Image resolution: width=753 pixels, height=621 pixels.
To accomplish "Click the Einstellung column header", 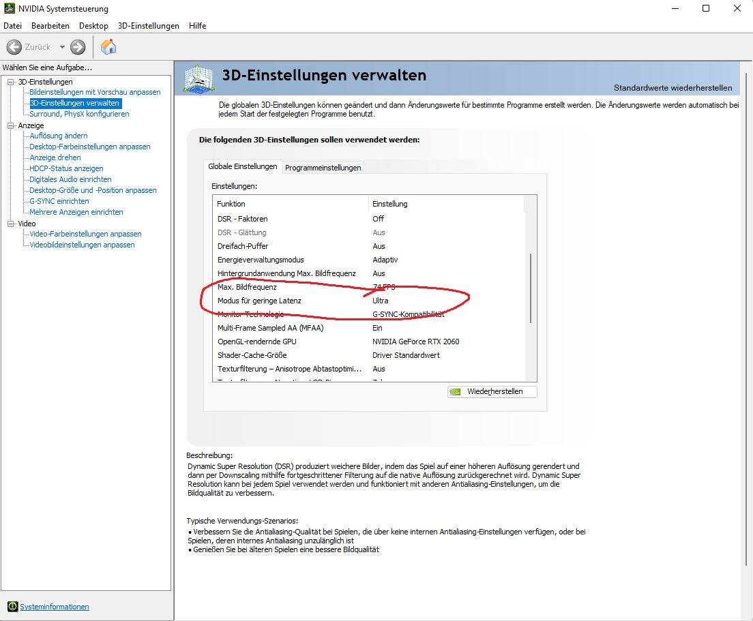I will 447,204.
